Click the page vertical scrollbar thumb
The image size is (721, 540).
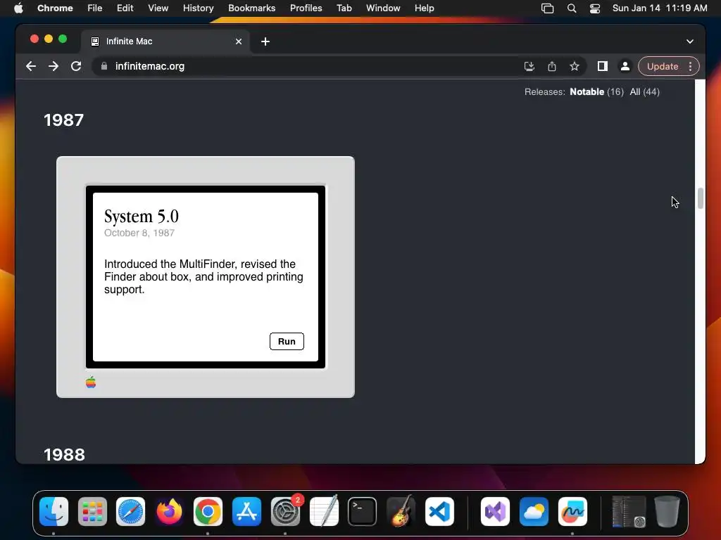[701, 198]
